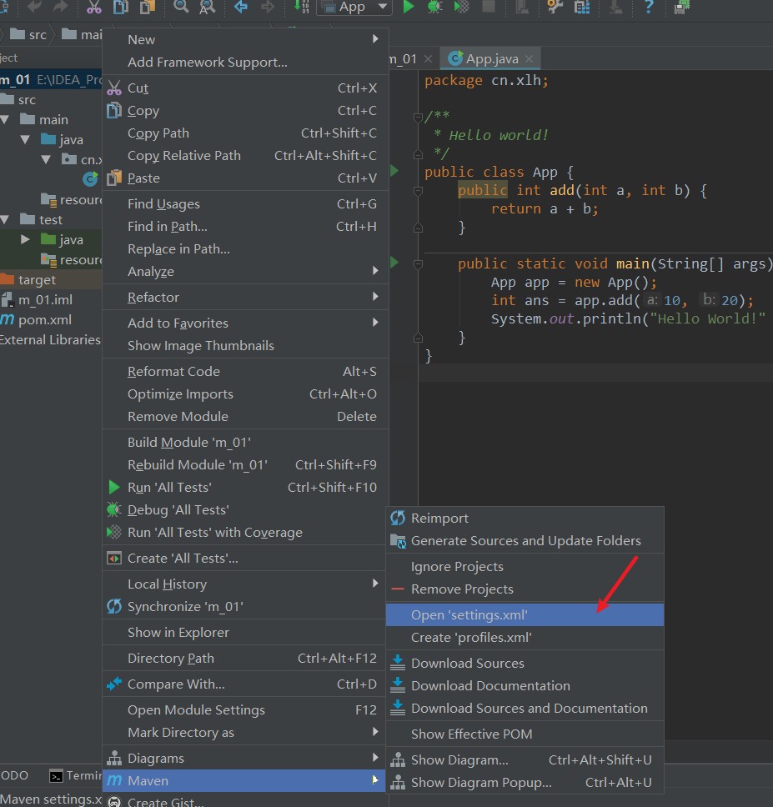Collapse the test folder in project tree

(x=6, y=220)
